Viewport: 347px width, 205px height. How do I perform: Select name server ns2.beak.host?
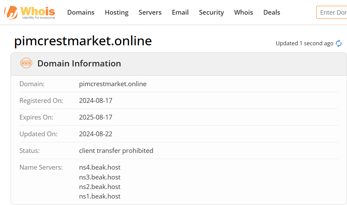pyautogui.click(x=100, y=187)
